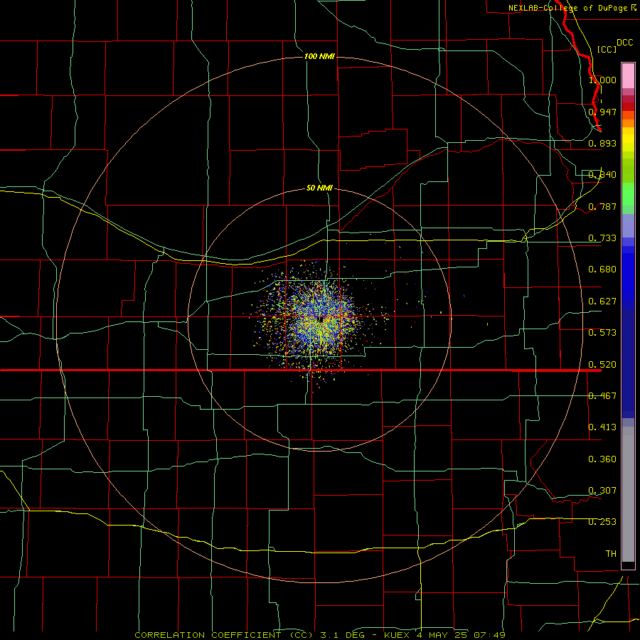
Task: Select the 1.000 value on the scale
Action: point(602,80)
